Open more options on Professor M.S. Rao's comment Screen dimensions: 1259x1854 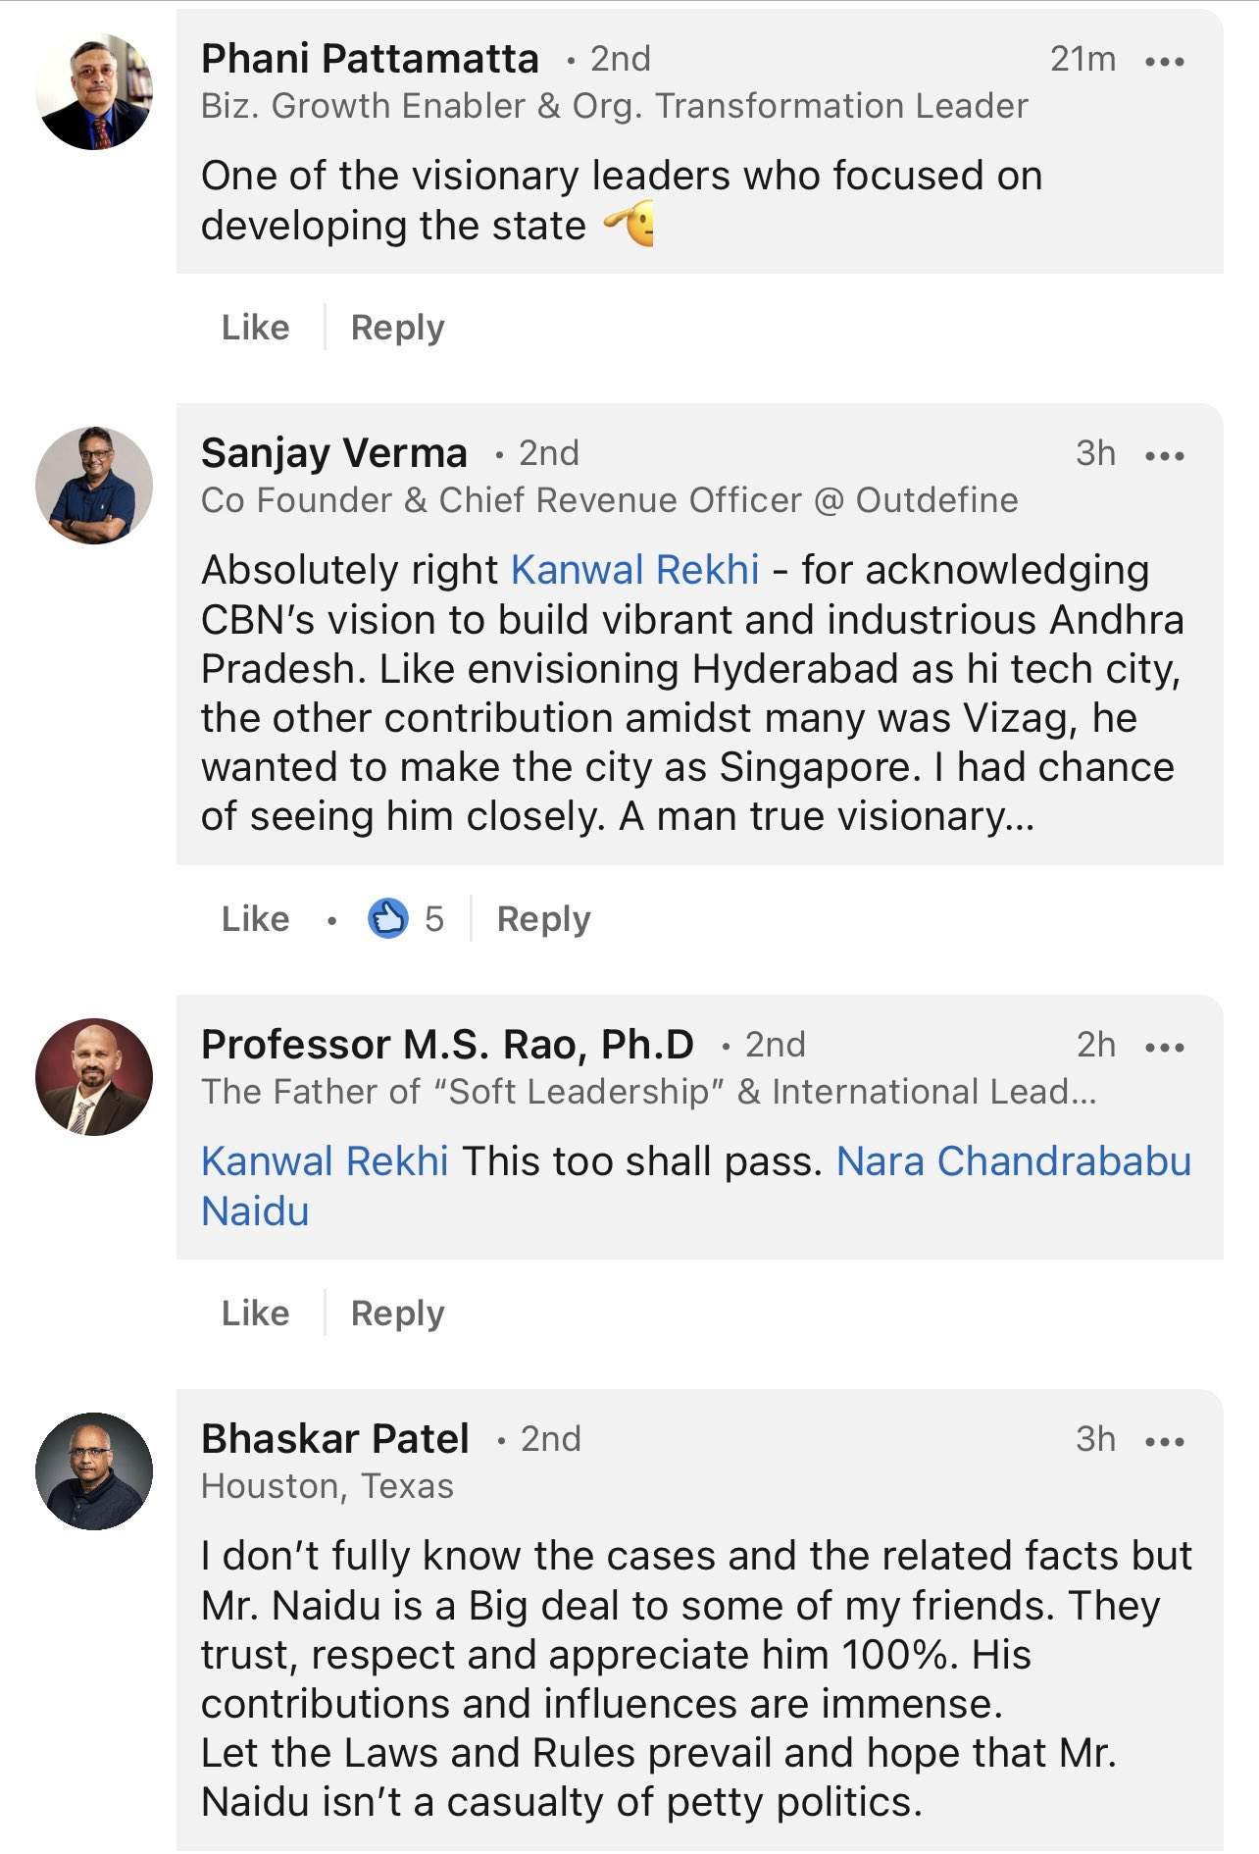1164,1048
